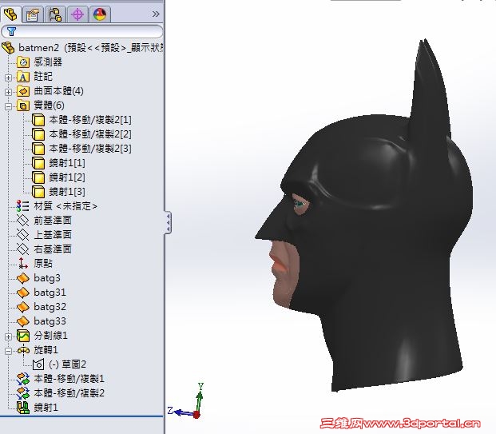Select the batg31 imported surface icon

coord(23,293)
